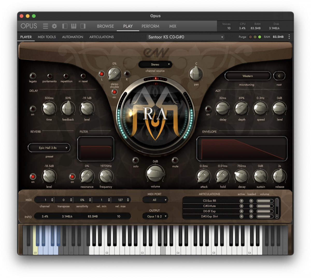Click the Purge button
Viewport: 311px width, 278px height.
click(242, 37)
